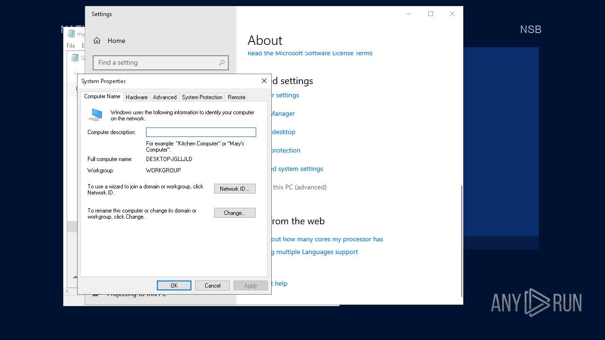Open the System Protection tab
This screenshot has height=340, width=605.
(202, 97)
